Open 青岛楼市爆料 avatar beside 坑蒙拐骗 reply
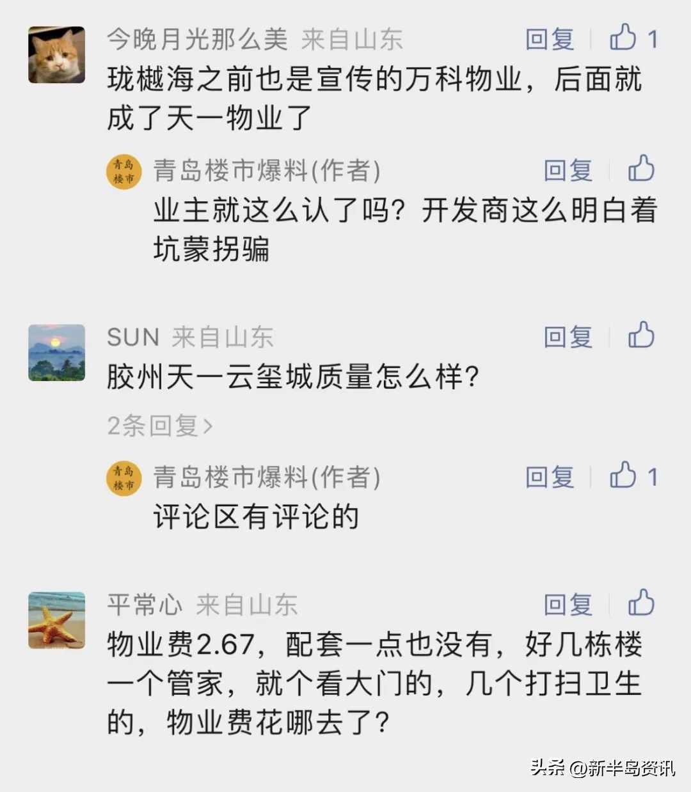The height and width of the screenshot is (792, 691). pyautogui.click(x=124, y=172)
